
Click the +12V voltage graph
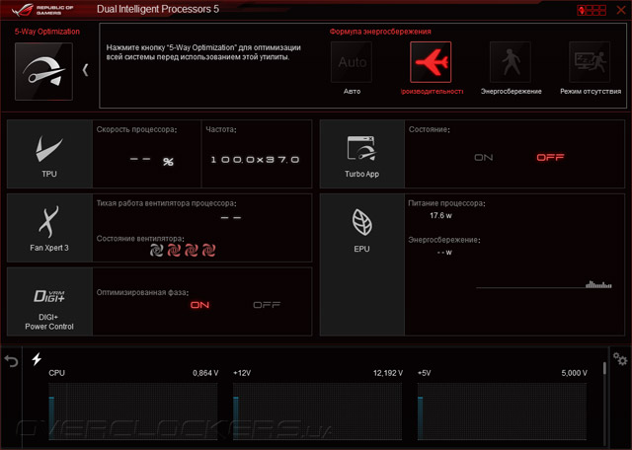pyautogui.click(x=318, y=412)
